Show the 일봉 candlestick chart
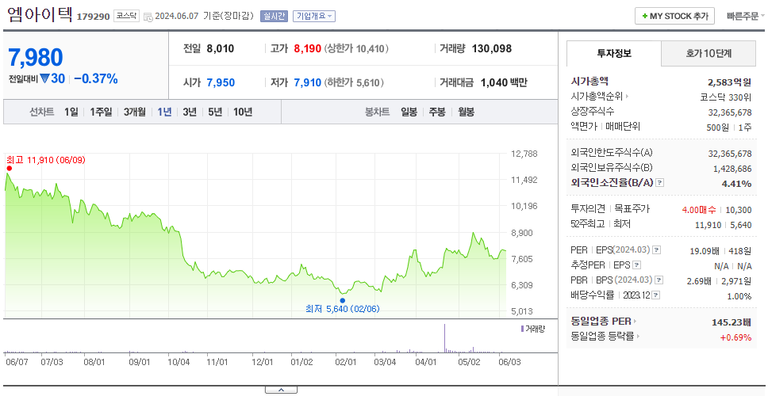 tap(409, 112)
